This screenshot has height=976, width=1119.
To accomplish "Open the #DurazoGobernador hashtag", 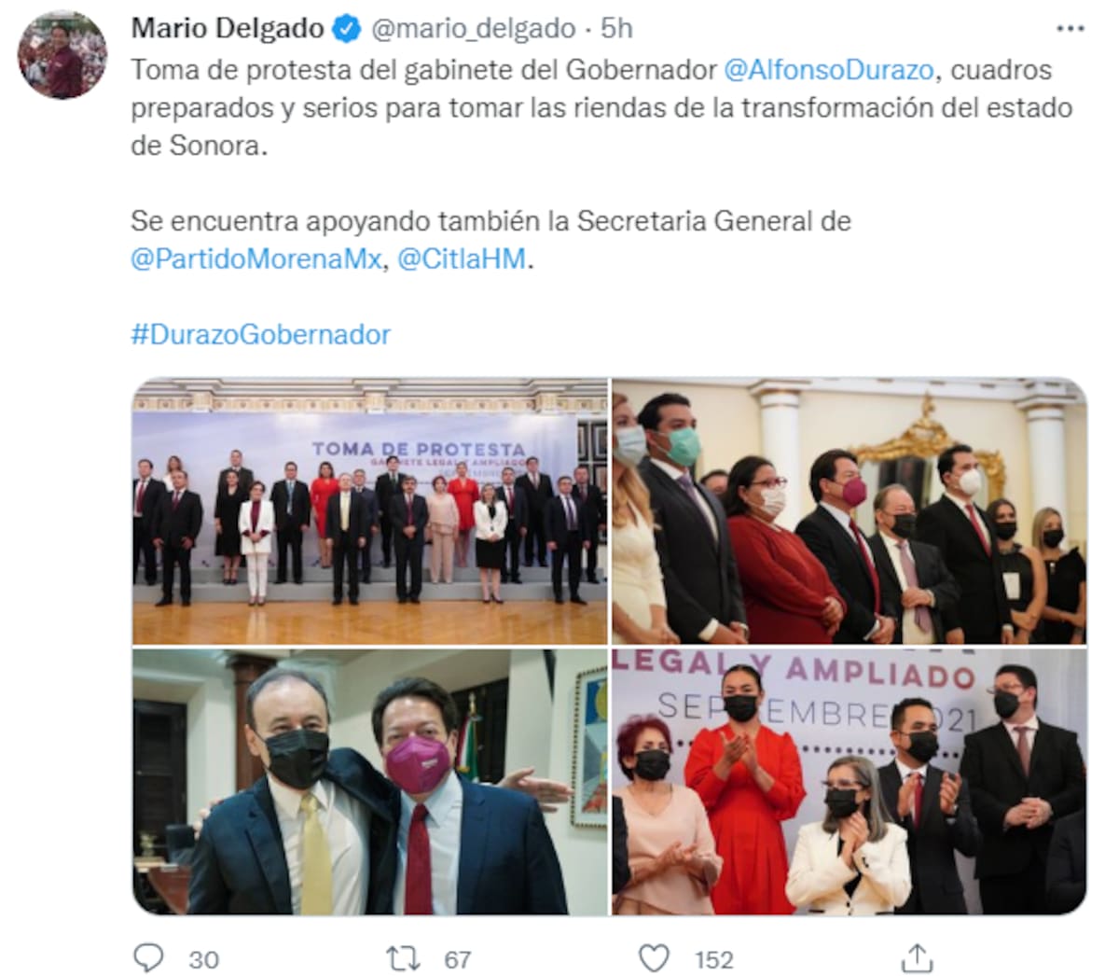I will pos(261,334).
